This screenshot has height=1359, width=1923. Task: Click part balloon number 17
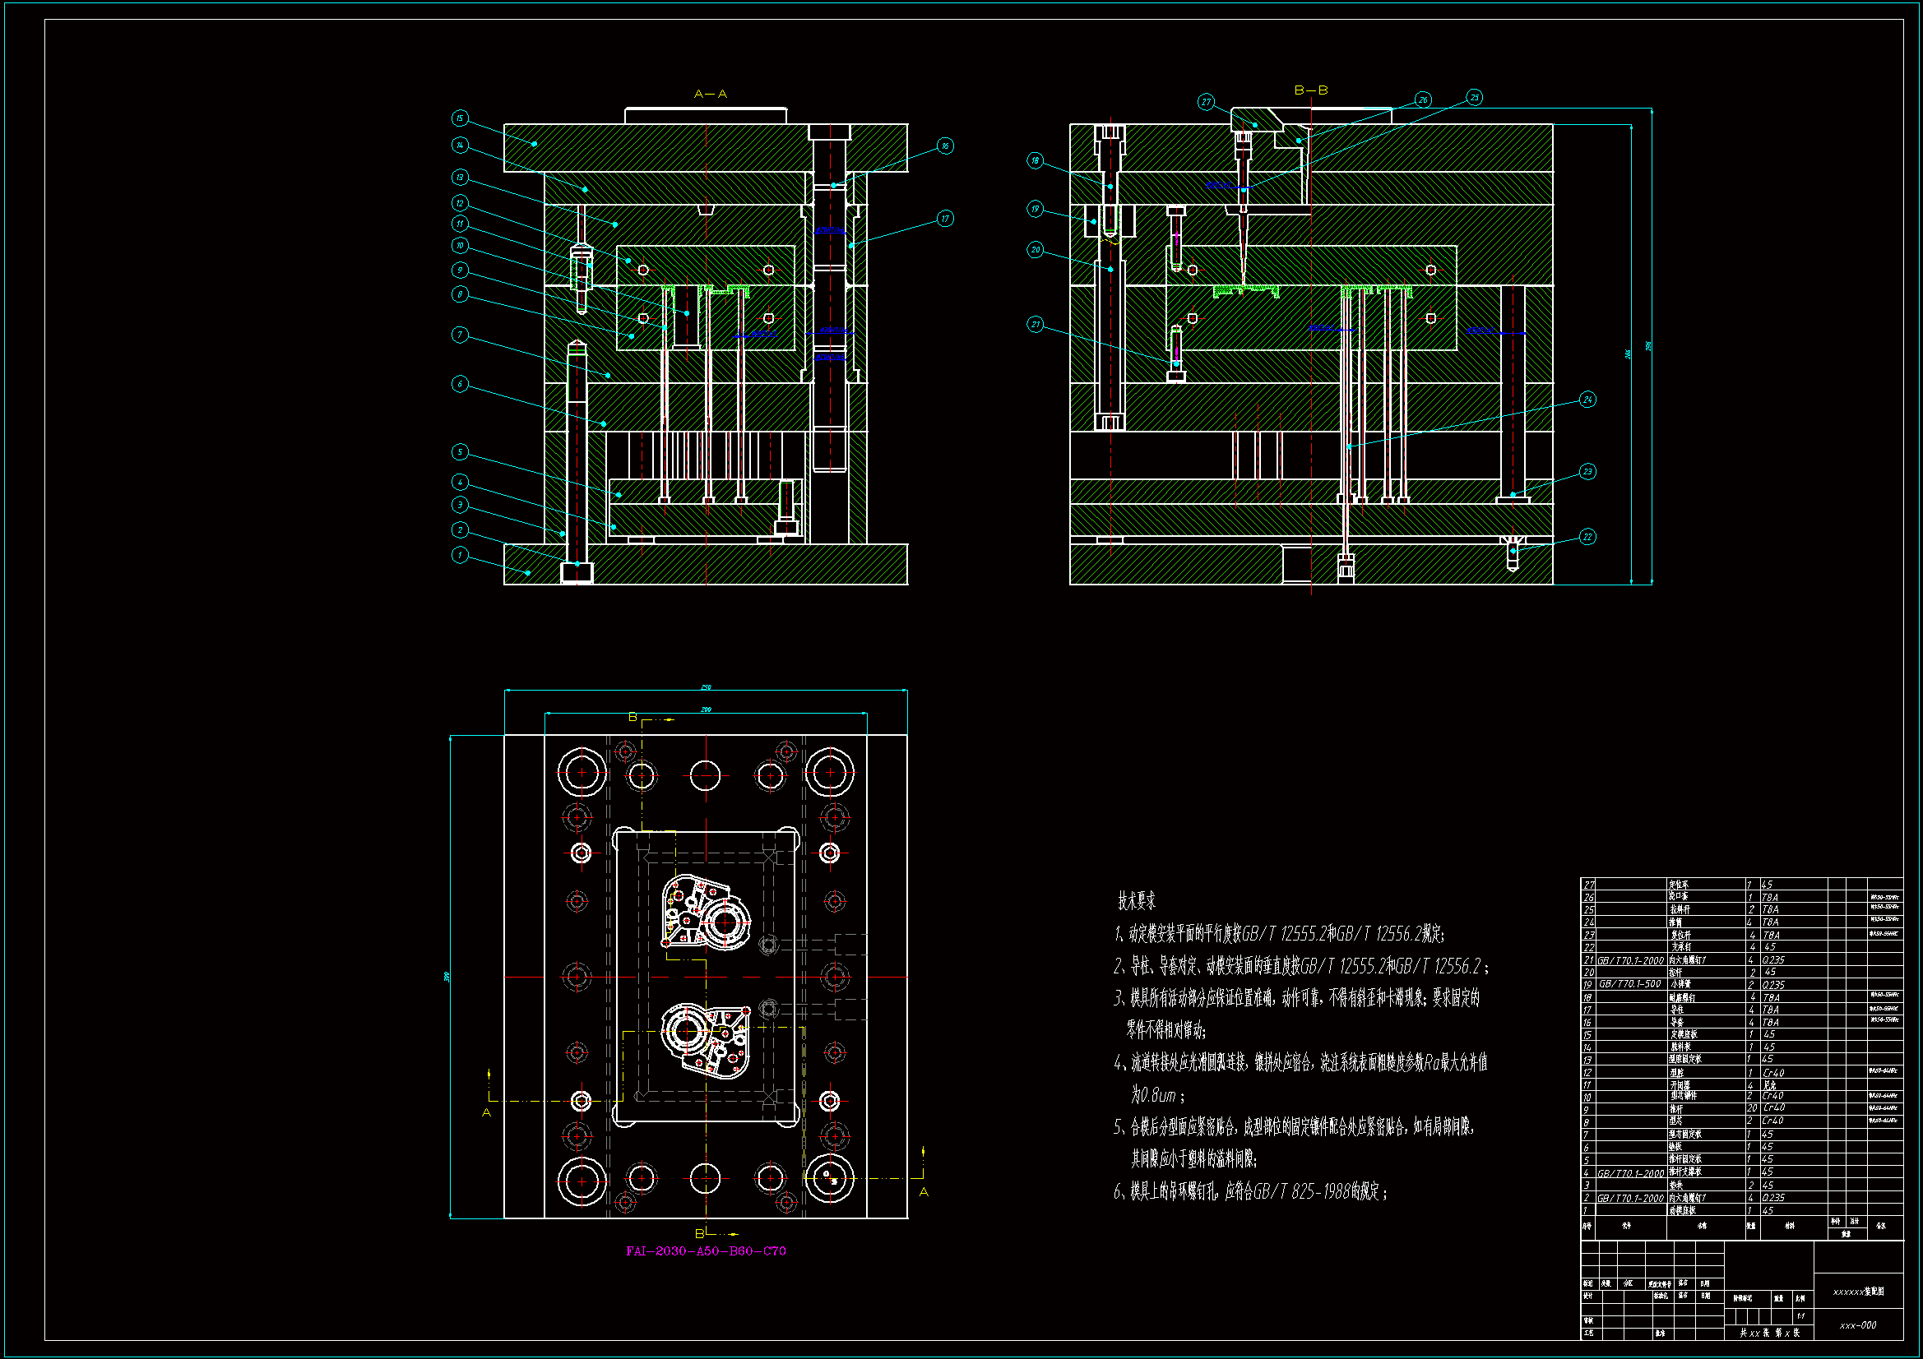(x=945, y=219)
